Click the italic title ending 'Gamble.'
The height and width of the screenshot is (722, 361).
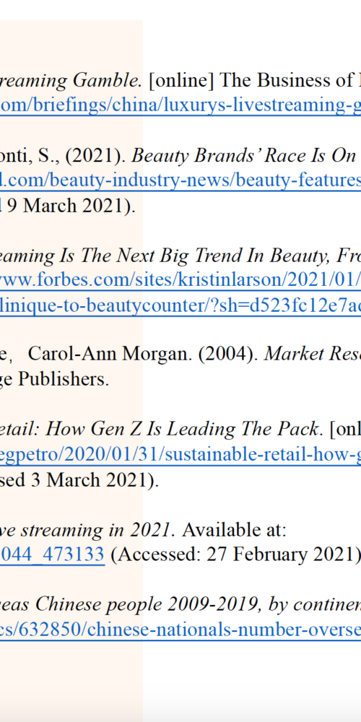71,81
